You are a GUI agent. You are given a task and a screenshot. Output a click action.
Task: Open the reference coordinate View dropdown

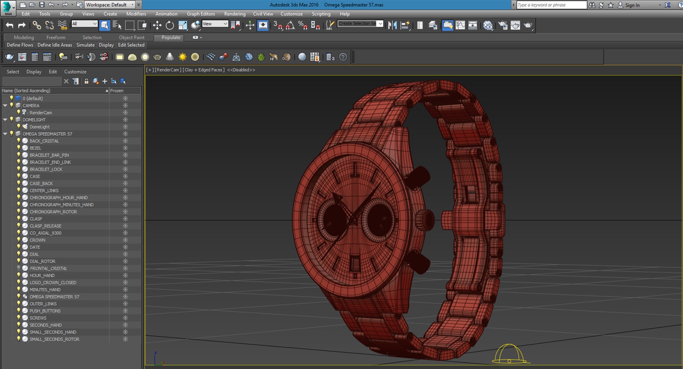point(215,24)
